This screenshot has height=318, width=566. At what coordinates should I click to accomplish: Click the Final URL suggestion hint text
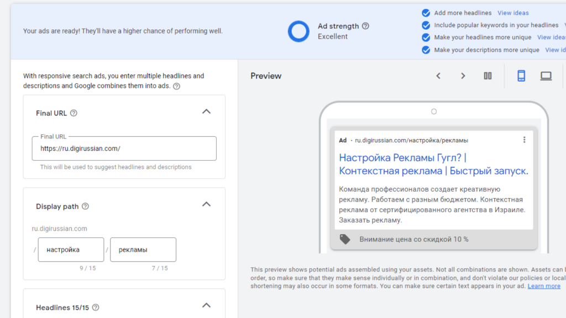pyautogui.click(x=116, y=167)
